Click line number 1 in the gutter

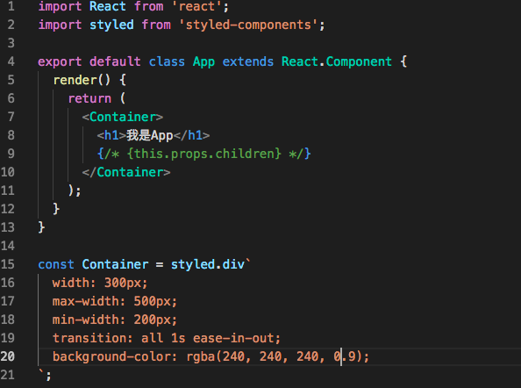click(11, 6)
